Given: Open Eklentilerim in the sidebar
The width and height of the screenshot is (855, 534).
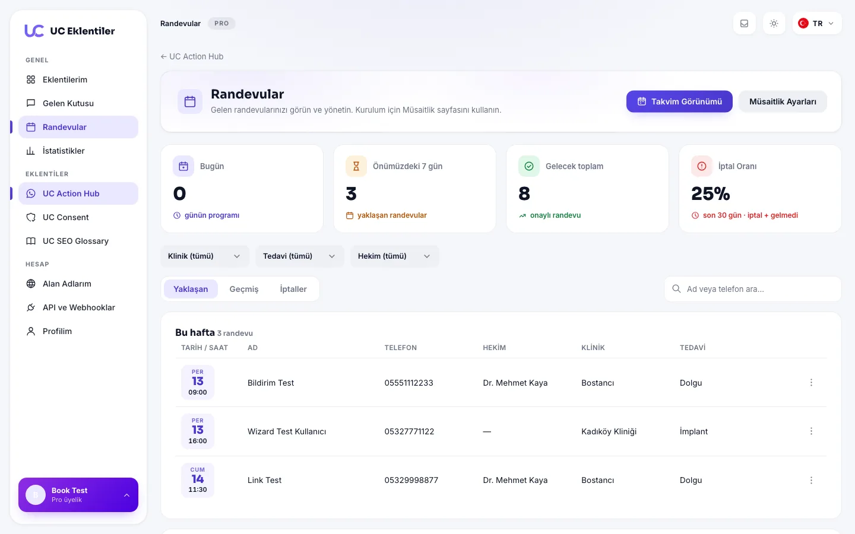Looking at the screenshot, I should pos(78,80).
